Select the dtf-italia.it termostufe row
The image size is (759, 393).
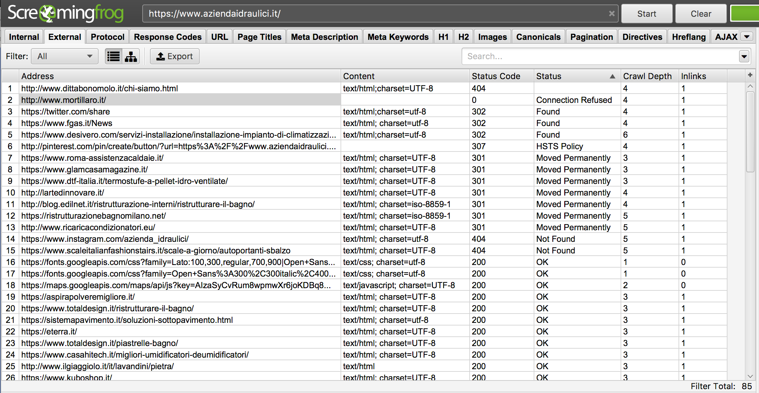(x=364, y=181)
